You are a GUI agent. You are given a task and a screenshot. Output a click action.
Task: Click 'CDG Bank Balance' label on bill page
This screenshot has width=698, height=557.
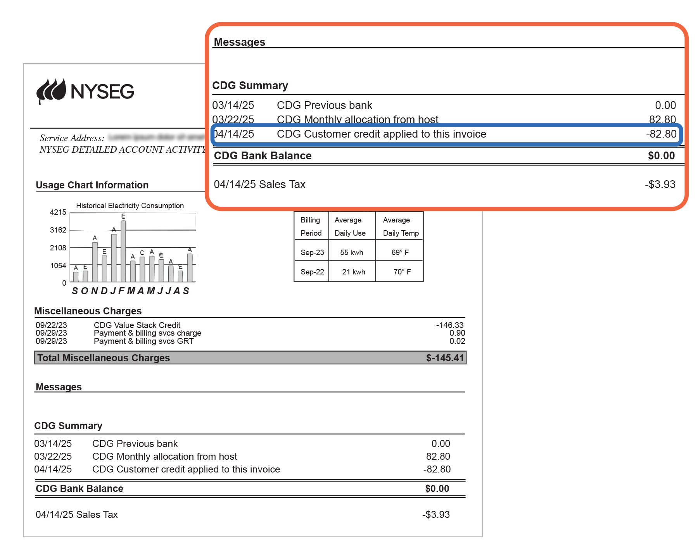(x=79, y=488)
